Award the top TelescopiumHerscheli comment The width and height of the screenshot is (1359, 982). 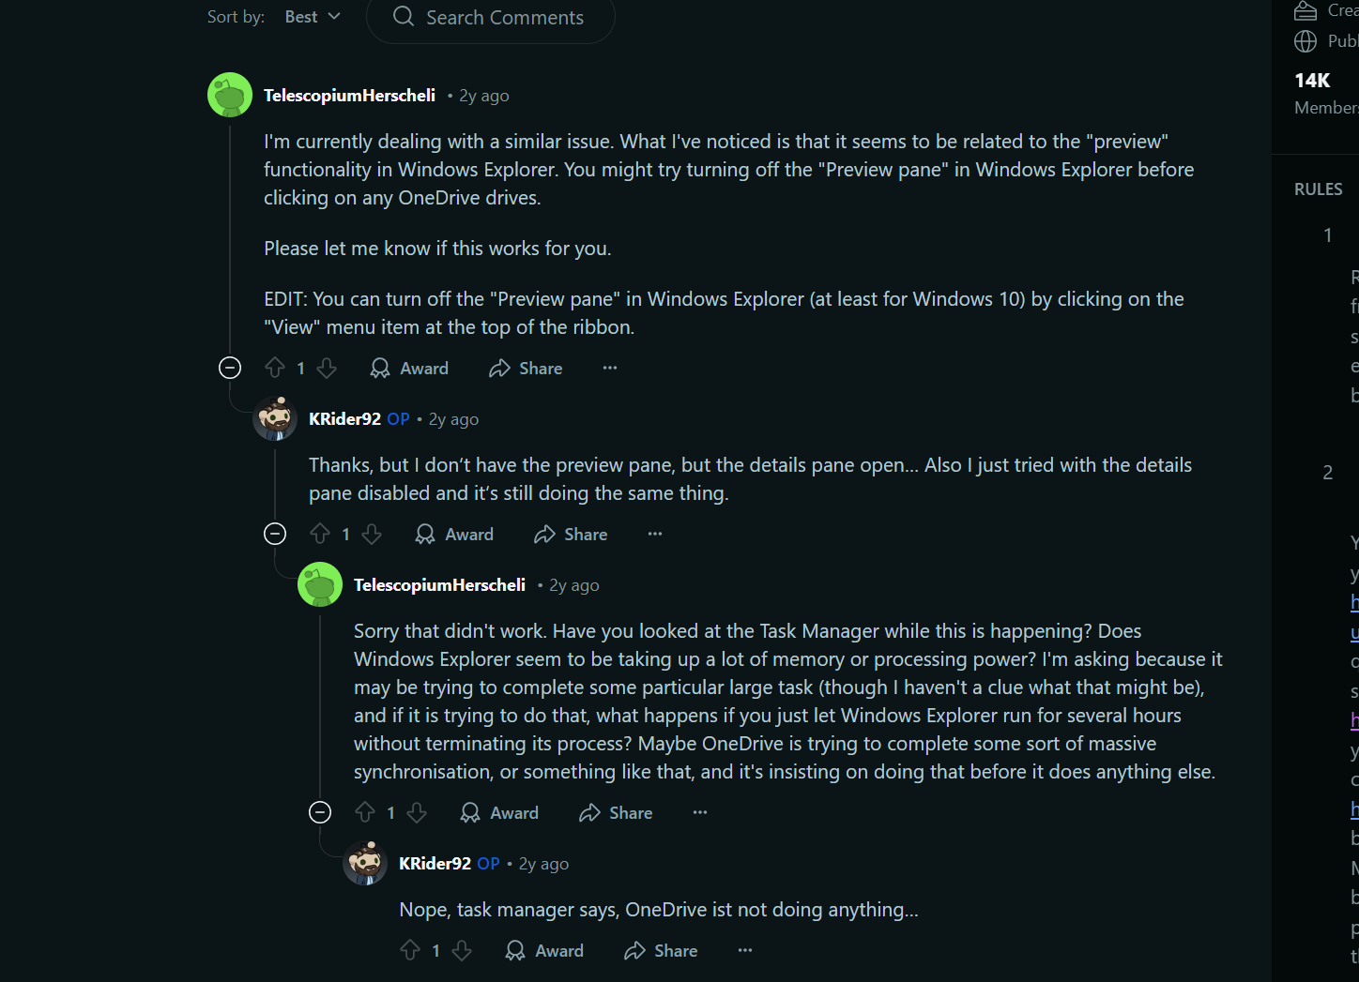coord(410,368)
